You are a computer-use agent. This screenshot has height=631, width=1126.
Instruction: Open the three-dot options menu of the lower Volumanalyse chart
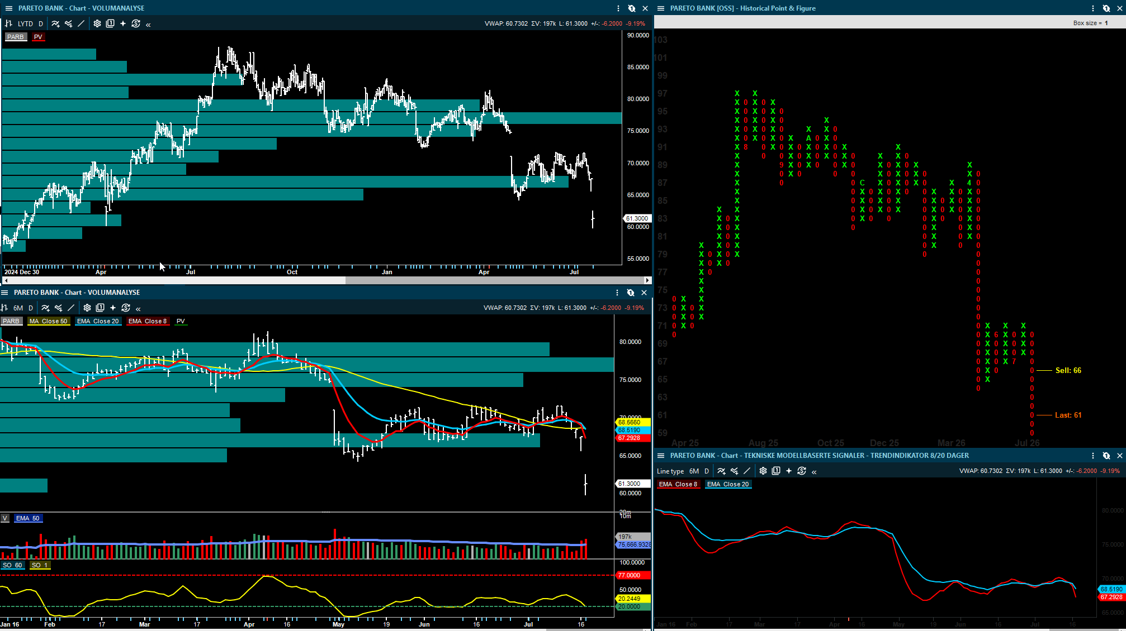tap(617, 293)
